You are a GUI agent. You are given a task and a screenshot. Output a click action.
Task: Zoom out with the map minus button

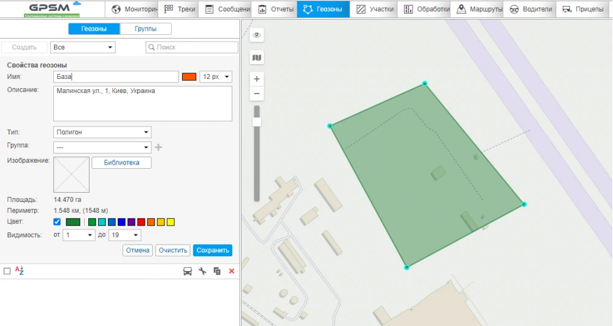point(257,94)
